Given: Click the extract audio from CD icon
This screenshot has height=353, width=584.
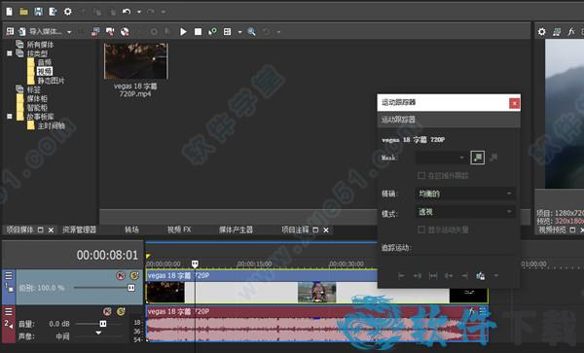Looking at the screenshot, I should [110, 32].
